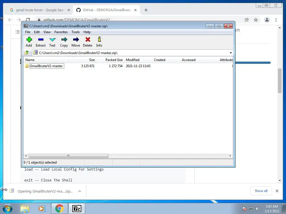This screenshot has width=286, height=214.
Task: Open the View menu
Action: pyautogui.click(x=47, y=32)
